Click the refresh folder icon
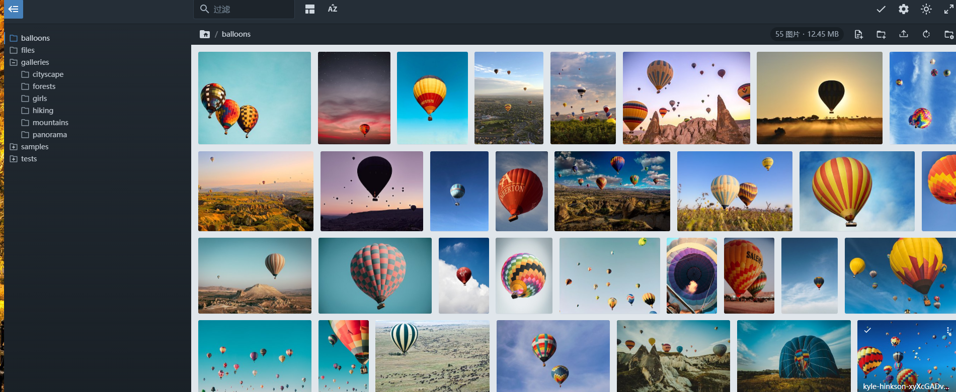 926,34
